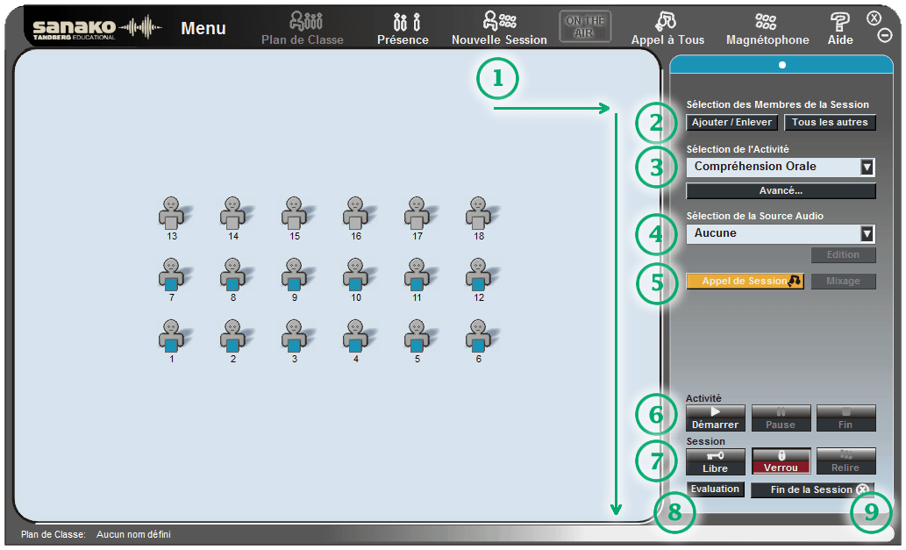Screen dimensions: 906x550
Task: Open the audio source dropdown showing Aucune
Action: pos(867,233)
